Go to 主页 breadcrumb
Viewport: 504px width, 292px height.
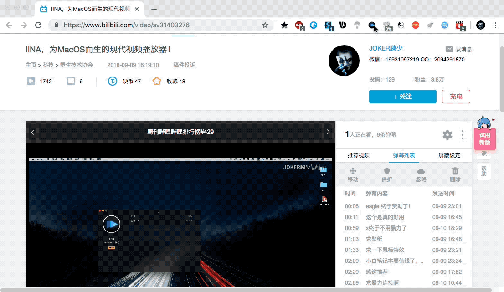(x=31, y=65)
